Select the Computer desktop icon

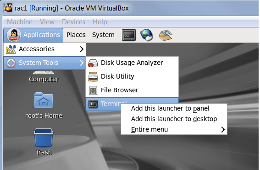[44, 72]
